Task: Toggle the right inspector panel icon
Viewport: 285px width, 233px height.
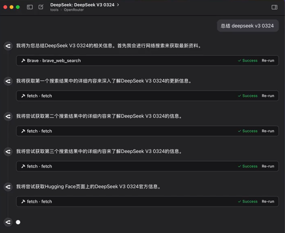Action: coord(274,7)
